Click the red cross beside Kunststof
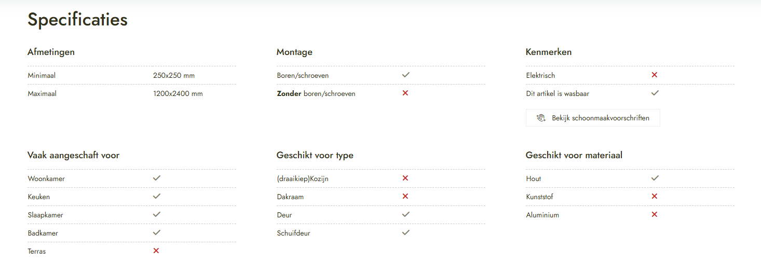Image resolution: width=761 pixels, height=276 pixels. [655, 196]
